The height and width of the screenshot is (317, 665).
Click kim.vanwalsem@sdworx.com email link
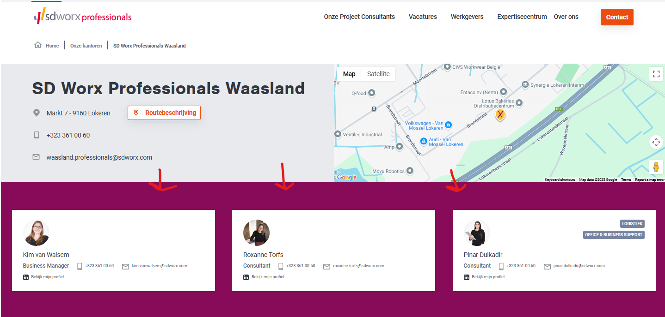coord(160,266)
